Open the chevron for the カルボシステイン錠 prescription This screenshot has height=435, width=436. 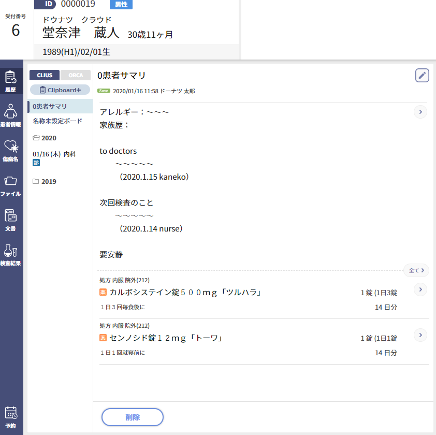coord(420,289)
